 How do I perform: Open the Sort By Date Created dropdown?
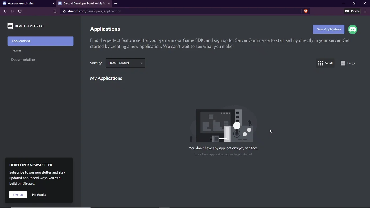click(125, 63)
